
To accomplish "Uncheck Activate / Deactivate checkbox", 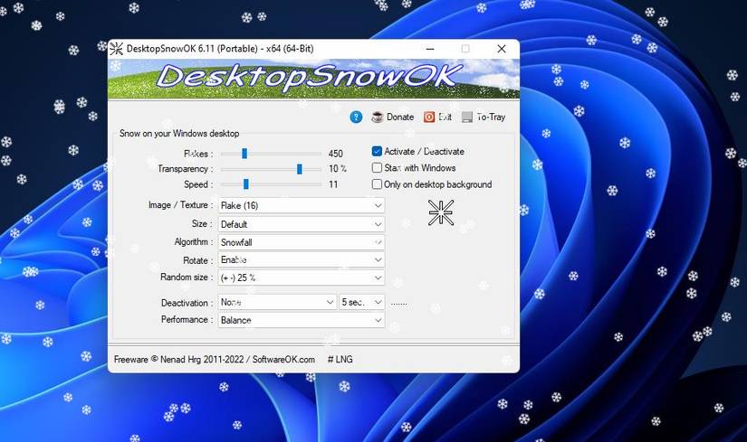I will [x=377, y=151].
